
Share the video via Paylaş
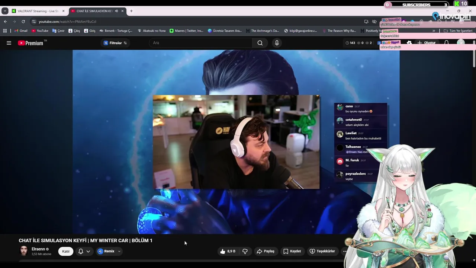(x=266, y=251)
